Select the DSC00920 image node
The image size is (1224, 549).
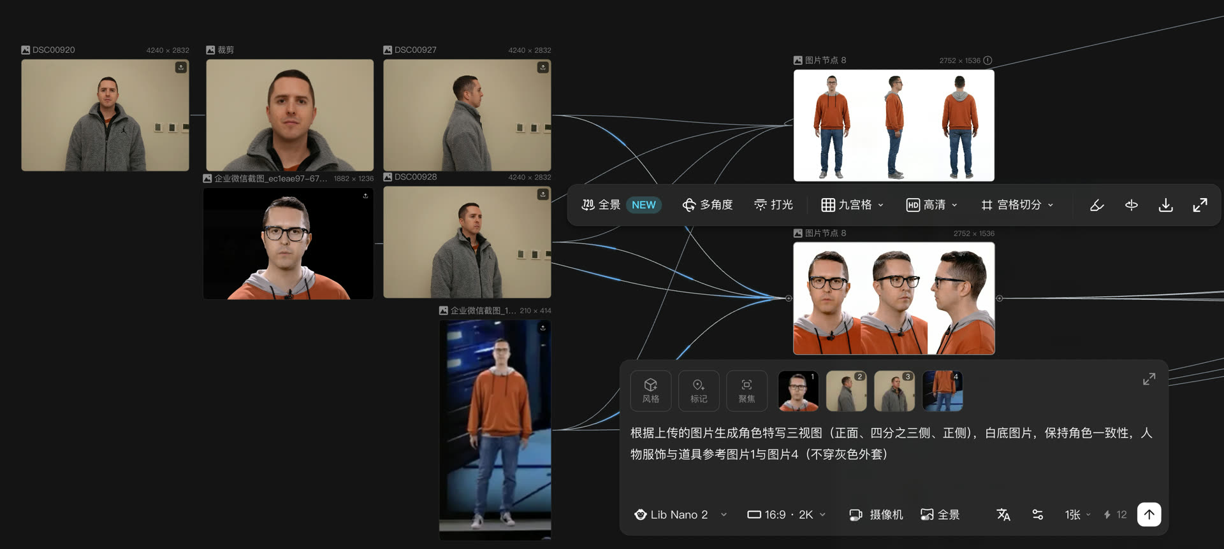tap(105, 115)
